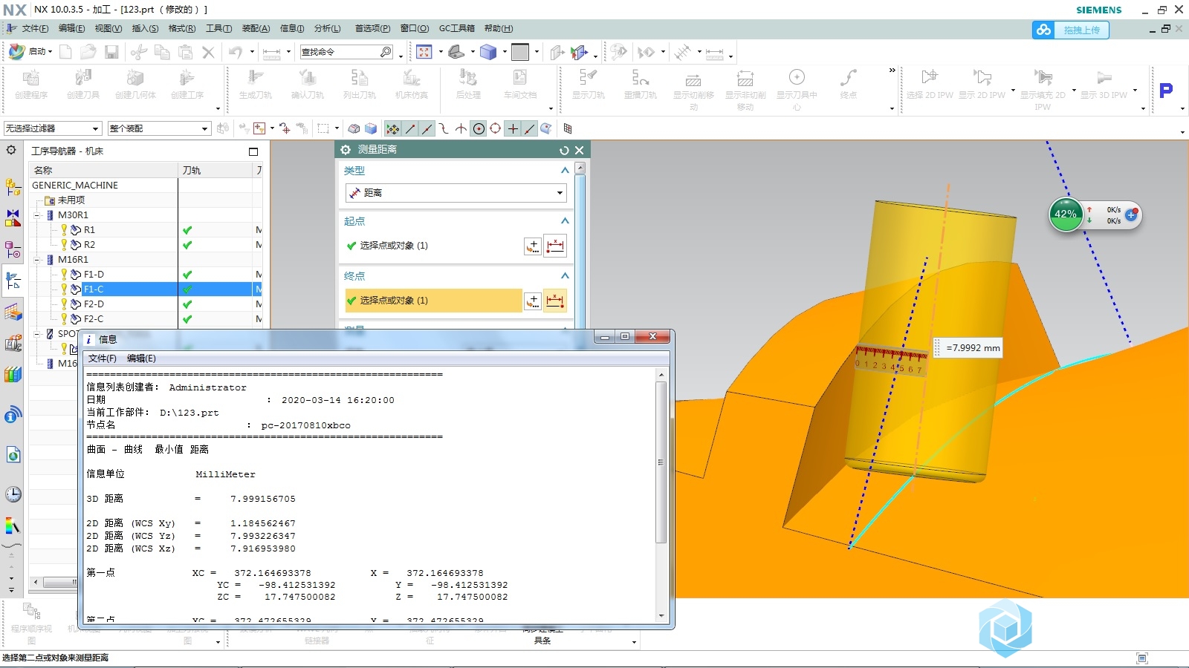Toggle the snap to intersection plus icon
The width and height of the screenshot is (1189, 668).
click(x=513, y=128)
